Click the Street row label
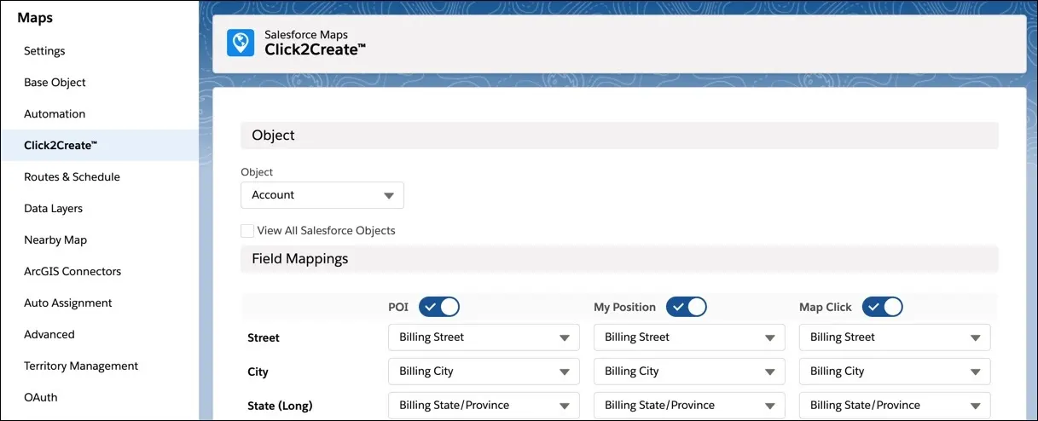1038x421 pixels. 264,338
